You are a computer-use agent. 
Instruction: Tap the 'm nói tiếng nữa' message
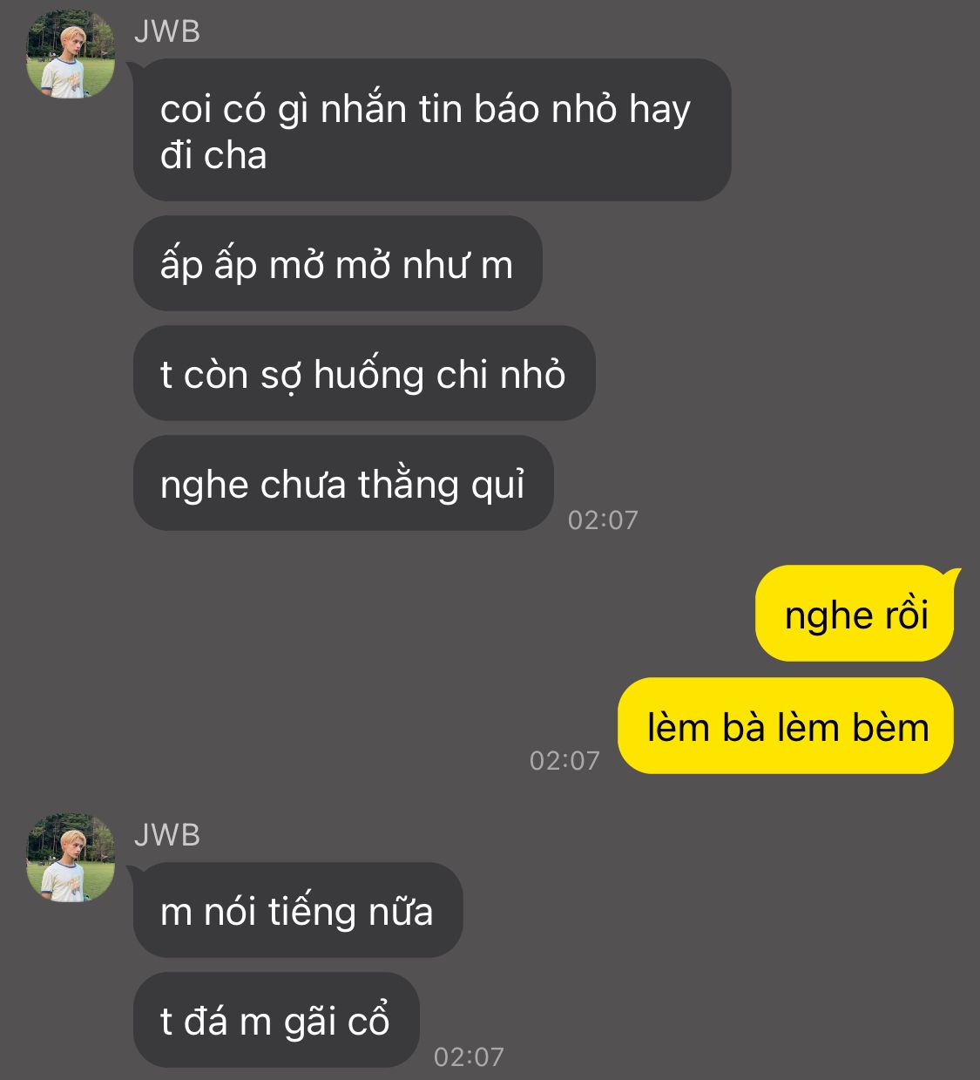click(298, 911)
